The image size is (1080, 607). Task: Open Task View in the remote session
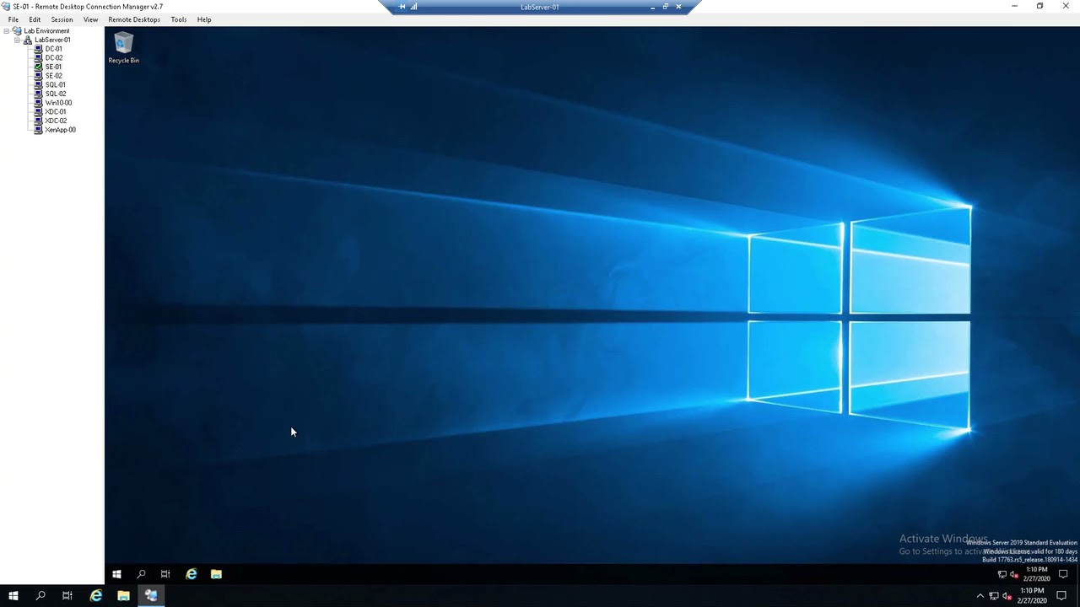click(165, 574)
